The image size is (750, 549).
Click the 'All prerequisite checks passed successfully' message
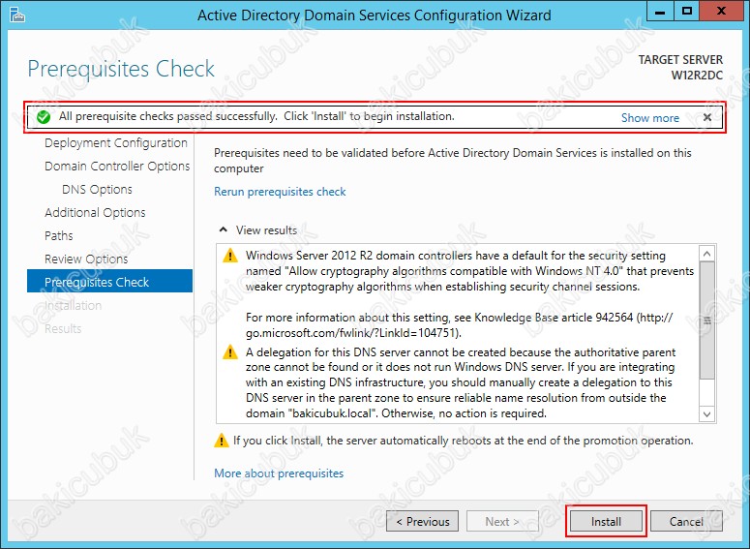(256, 116)
